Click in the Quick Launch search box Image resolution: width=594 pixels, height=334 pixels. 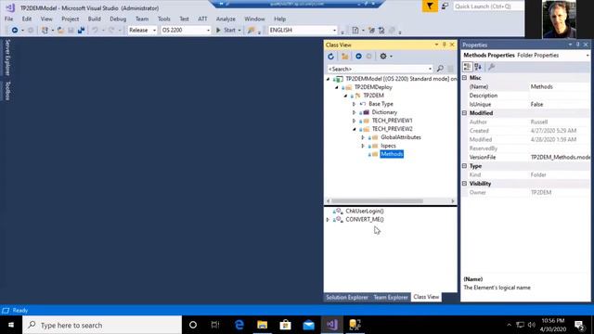click(488, 6)
